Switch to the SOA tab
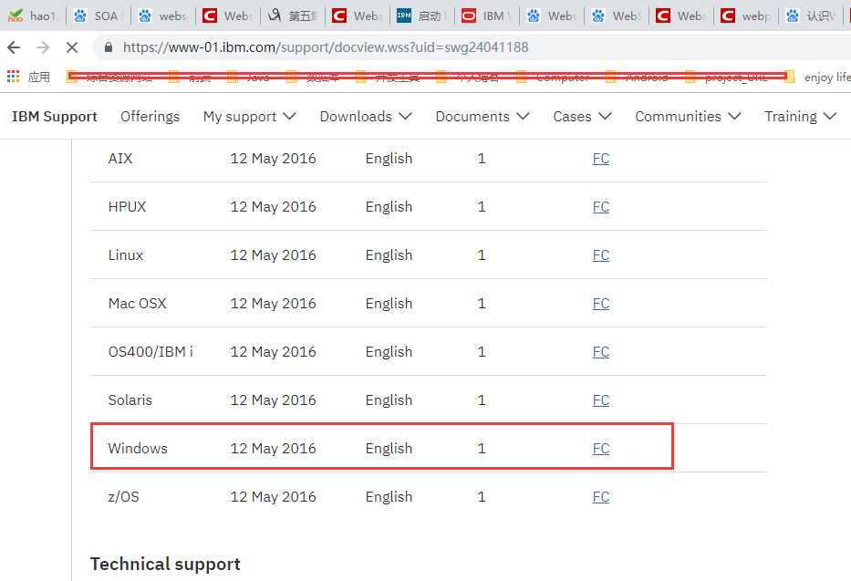 pyautogui.click(x=98, y=16)
